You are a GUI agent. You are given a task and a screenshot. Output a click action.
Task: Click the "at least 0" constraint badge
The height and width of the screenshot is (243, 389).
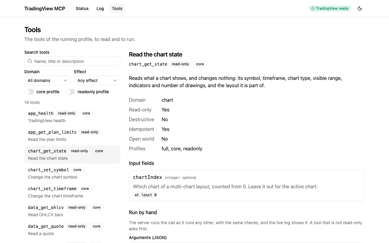pyautogui.click(x=146, y=195)
